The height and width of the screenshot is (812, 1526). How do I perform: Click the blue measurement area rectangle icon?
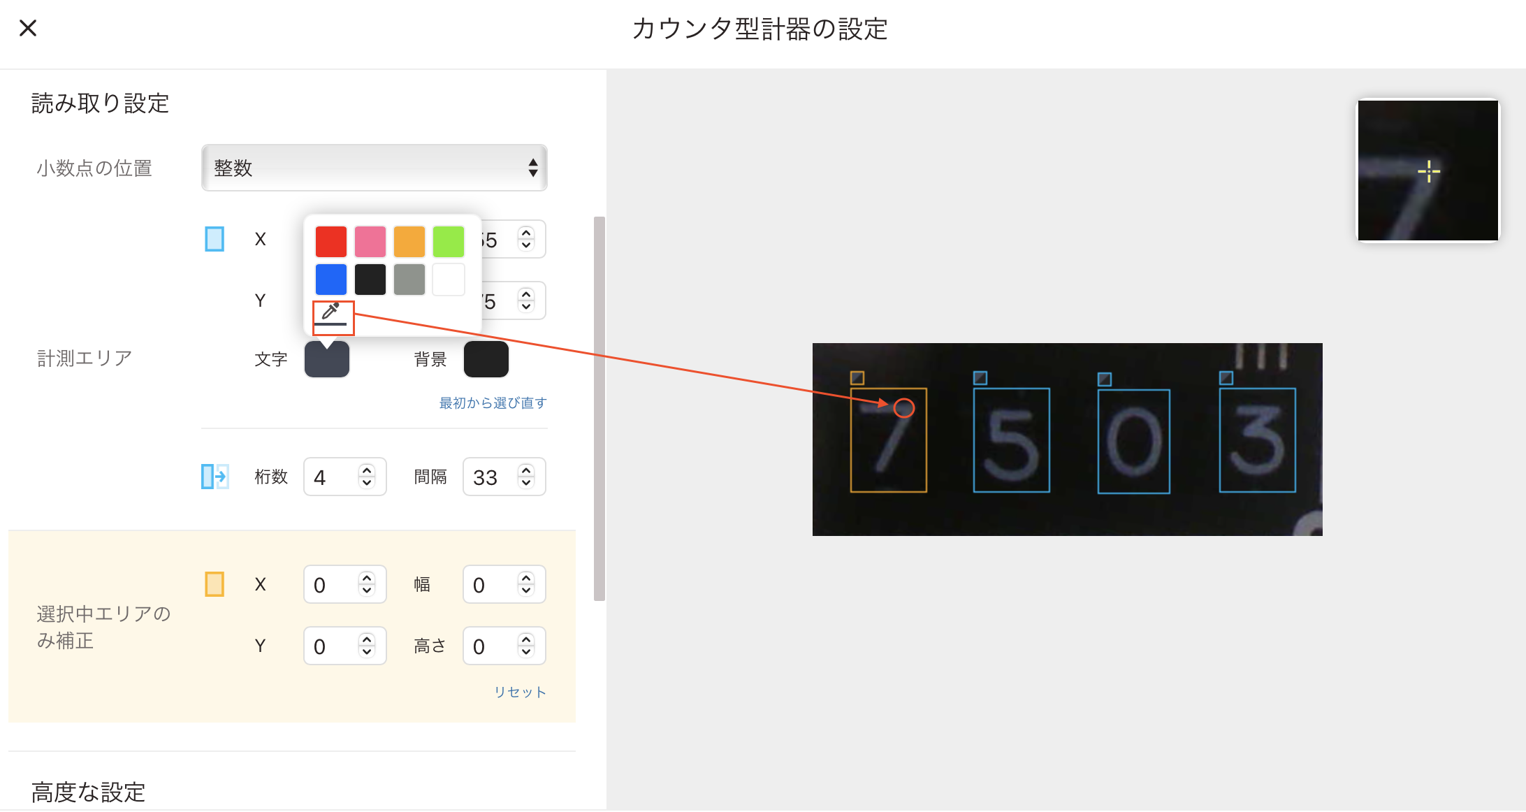[x=215, y=239]
